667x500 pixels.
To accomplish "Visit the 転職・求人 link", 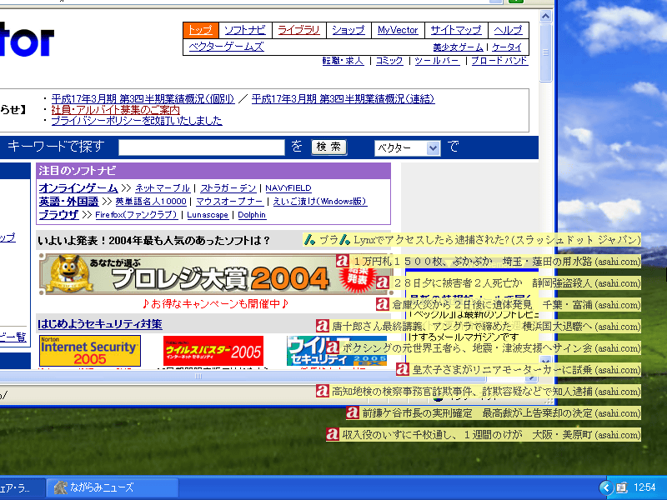I will coord(343,61).
